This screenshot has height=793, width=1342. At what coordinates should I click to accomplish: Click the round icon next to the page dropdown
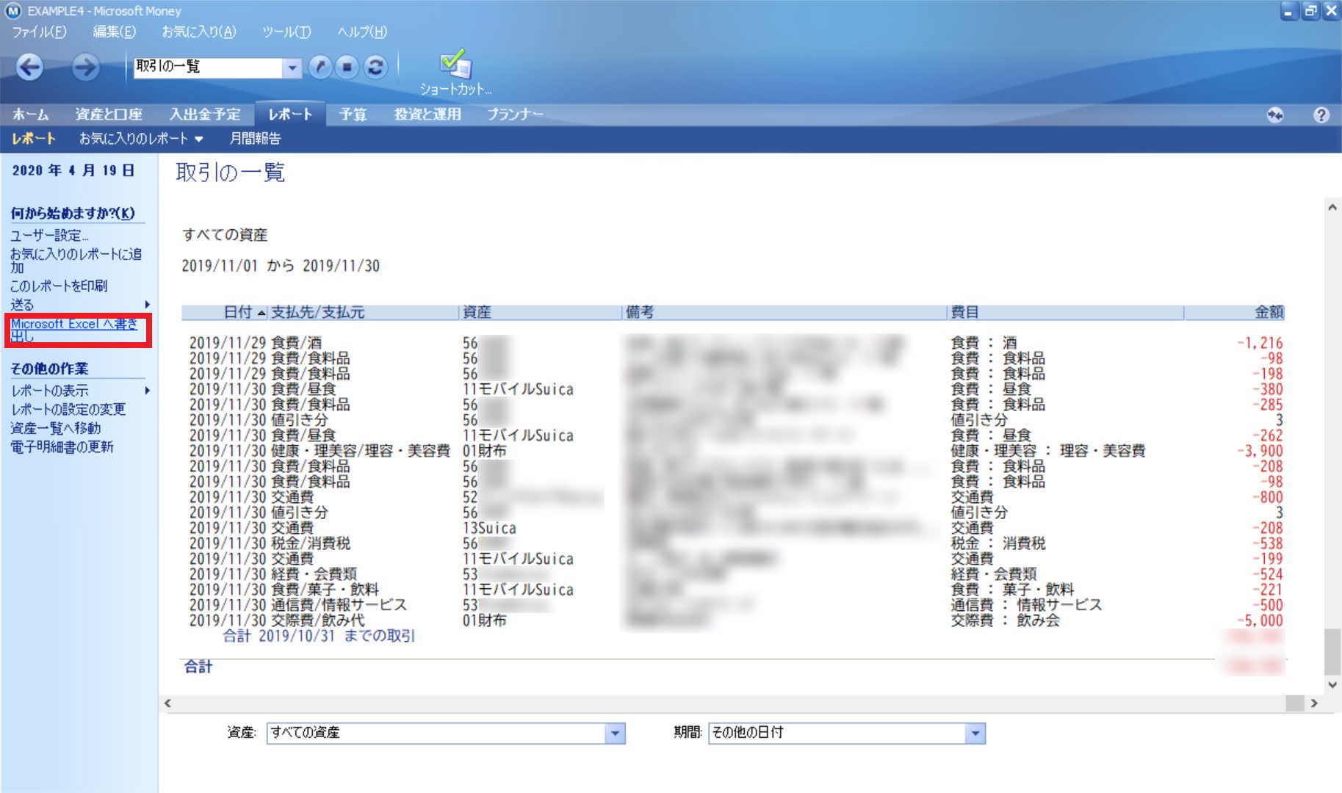[x=320, y=67]
